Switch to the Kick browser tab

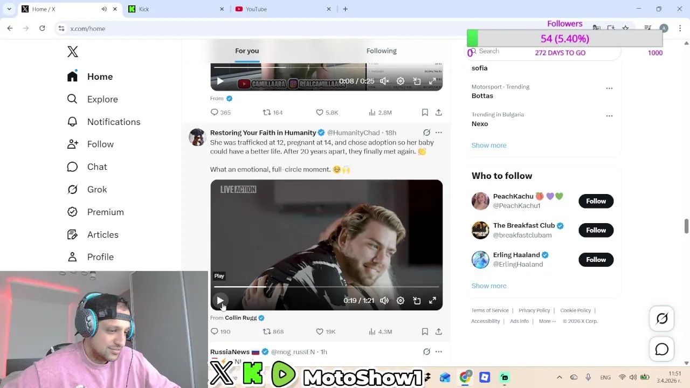tap(176, 9)
